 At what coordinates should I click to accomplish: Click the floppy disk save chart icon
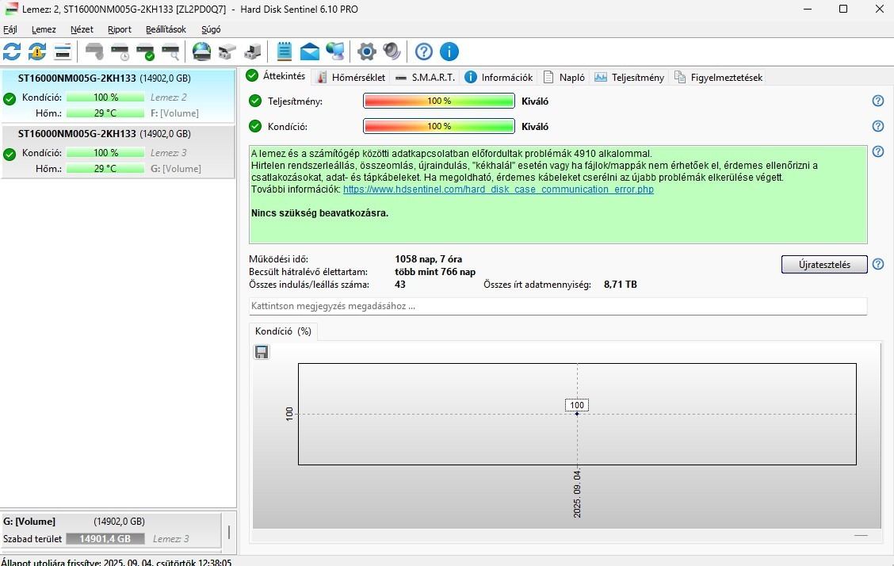[x=261, y=352]
